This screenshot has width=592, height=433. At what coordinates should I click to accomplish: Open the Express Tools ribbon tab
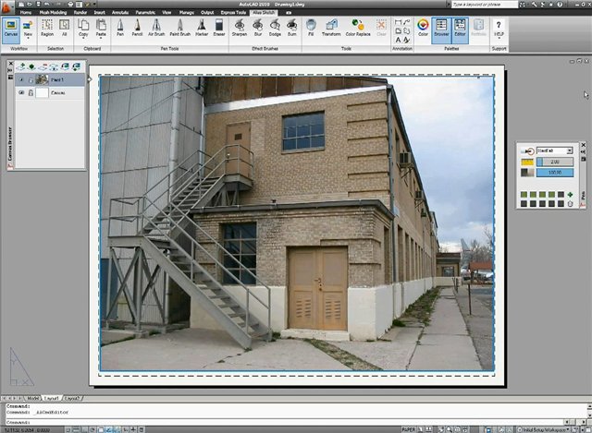[x=233, y=12]
